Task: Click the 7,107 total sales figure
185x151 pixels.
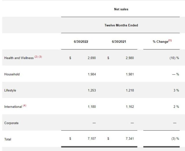Action: (92, 139)
